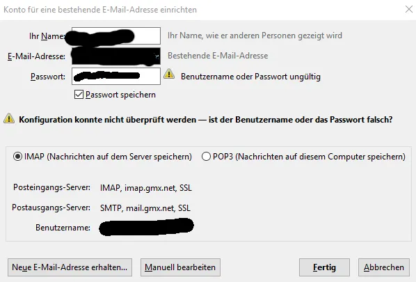
Task: Click the imap.gmx.net incoming server entry
Action: point(146,188)
